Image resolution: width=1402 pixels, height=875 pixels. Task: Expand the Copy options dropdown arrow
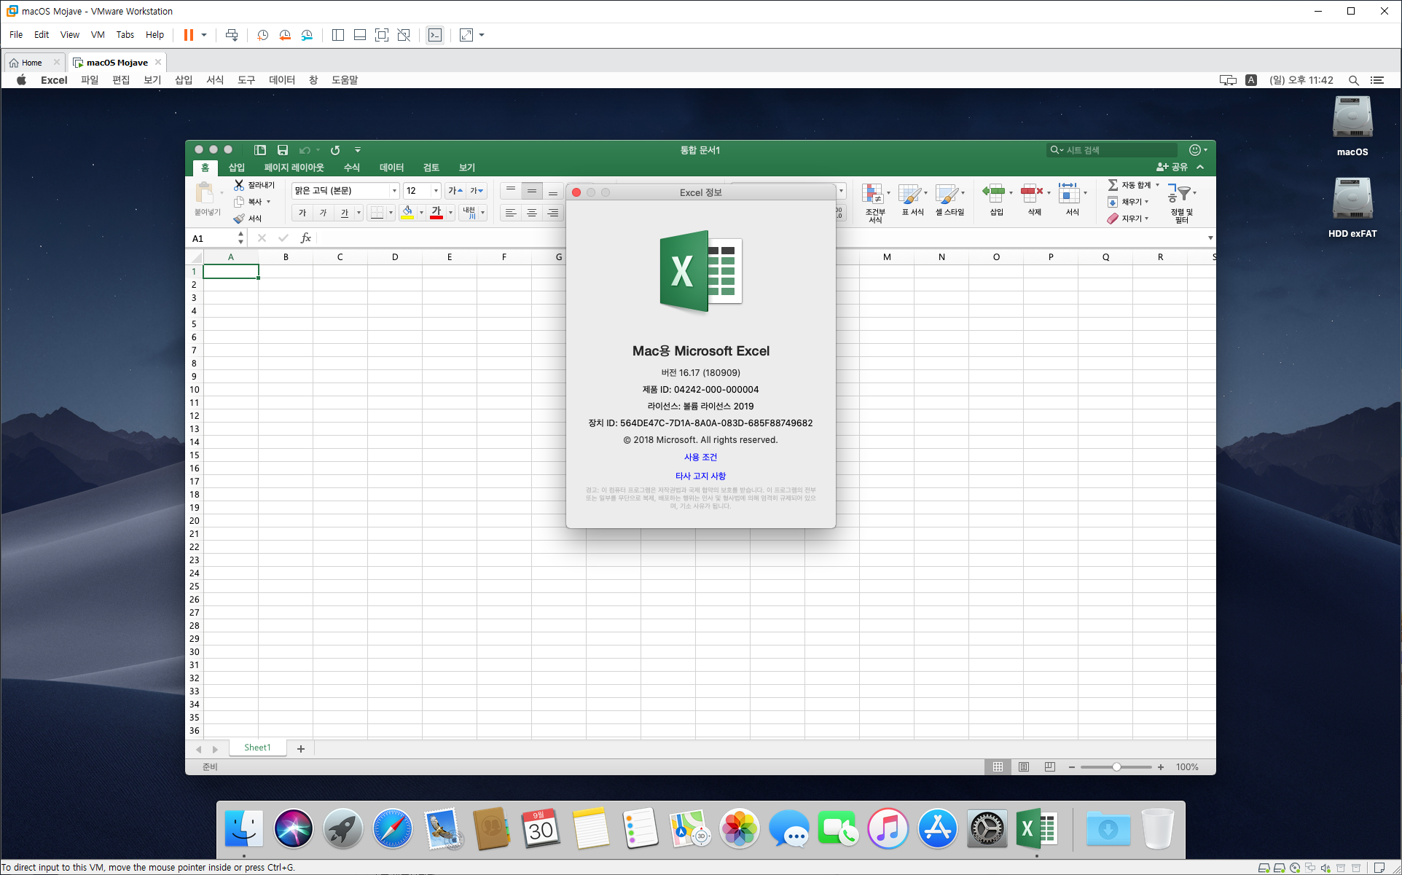point(268,202)
